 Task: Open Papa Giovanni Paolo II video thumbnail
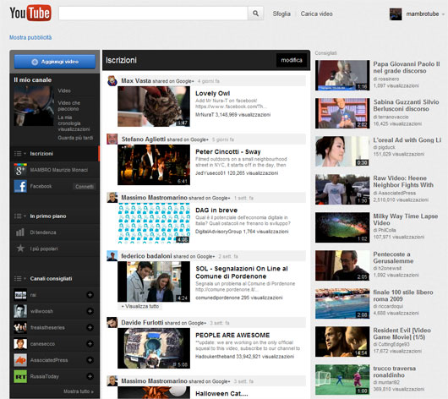coord(342,75)
